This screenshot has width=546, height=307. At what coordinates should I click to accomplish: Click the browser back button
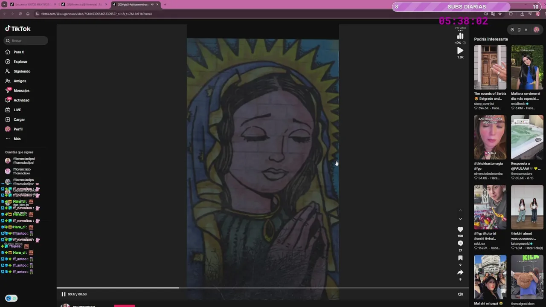pyautogui.click(x=5, y=14)
